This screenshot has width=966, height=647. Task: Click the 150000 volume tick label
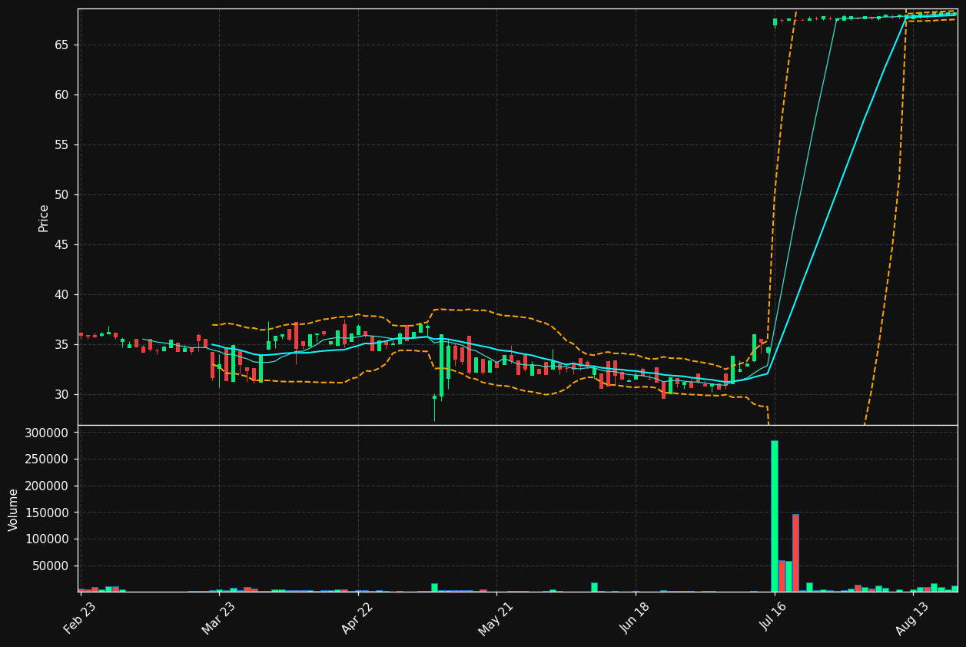tap(48, 513)
